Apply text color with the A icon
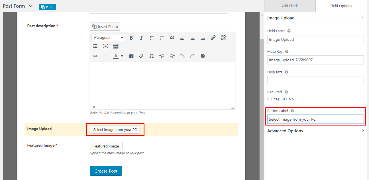Image resolution: width=369 pixels, height=180 pixels. [x=115, y=56]
